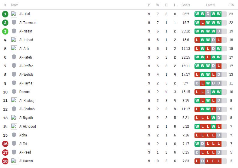This screenshot has width=238, height=168.
Task: Select the Al-Shabab team name
Action: point(27,109)
